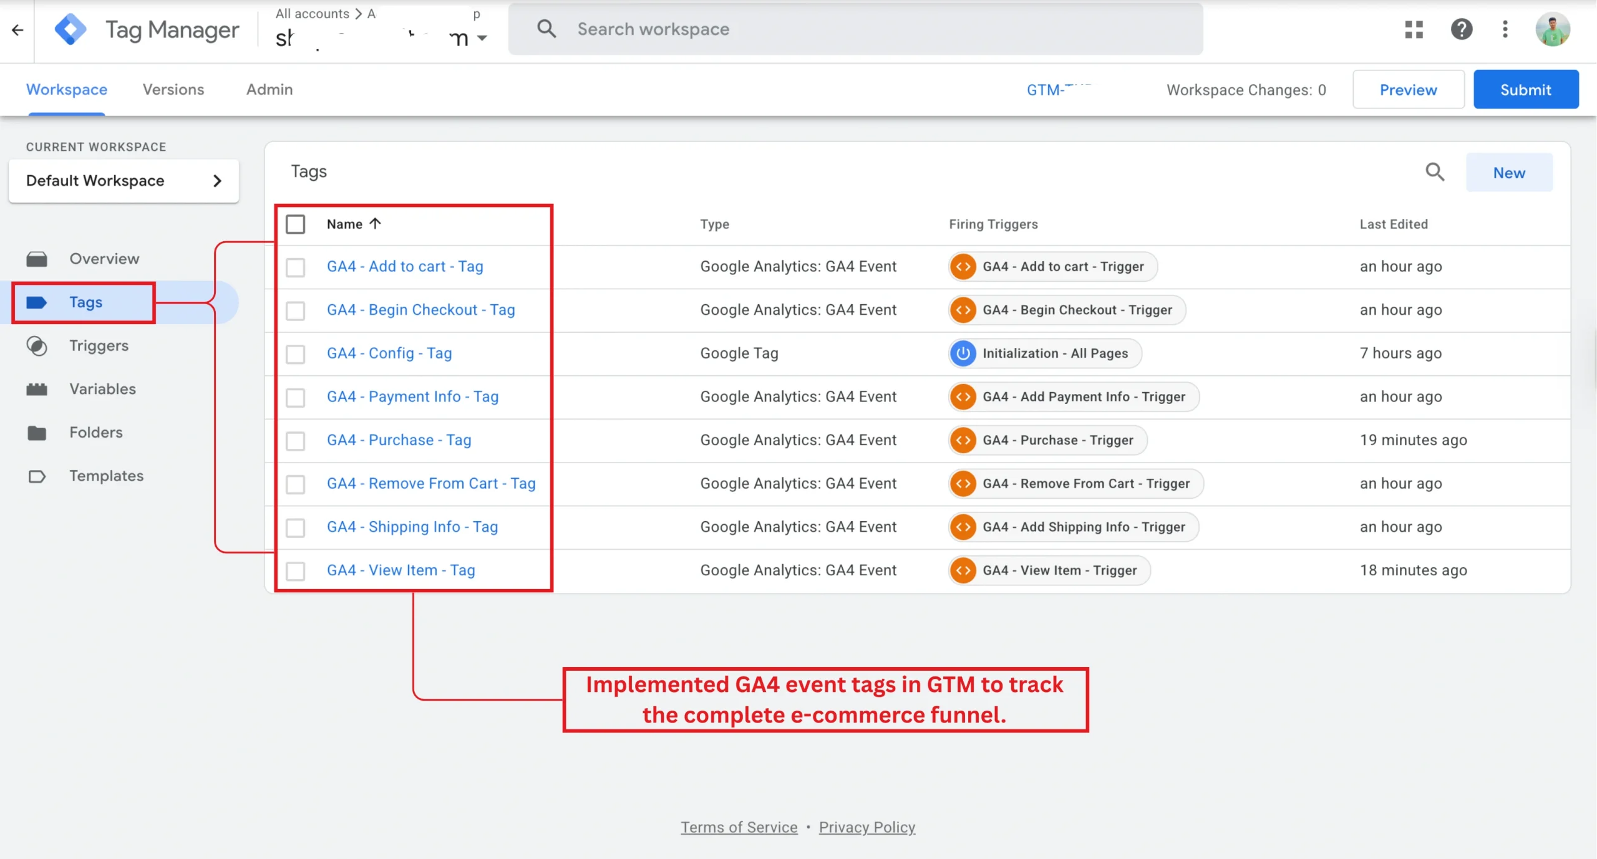
Task: Switch to the Versions tab
Action: (x=173, y=89)
